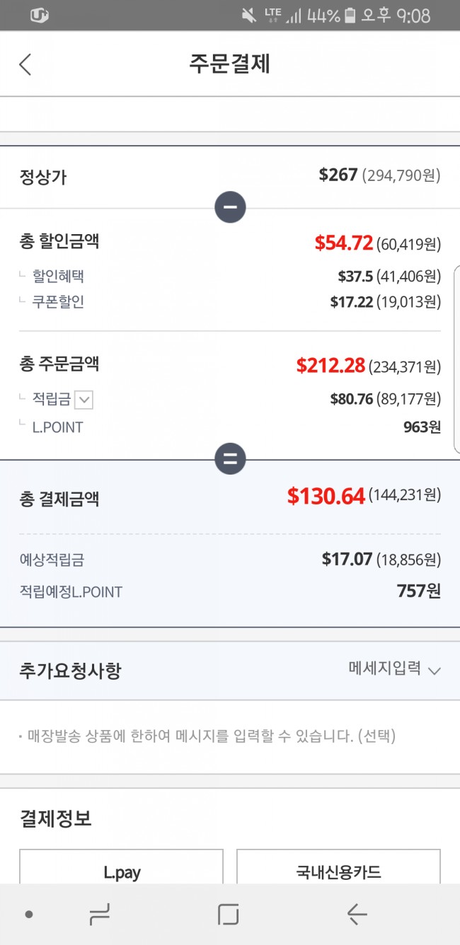Tap the back arrow in the header

(25, 64)
